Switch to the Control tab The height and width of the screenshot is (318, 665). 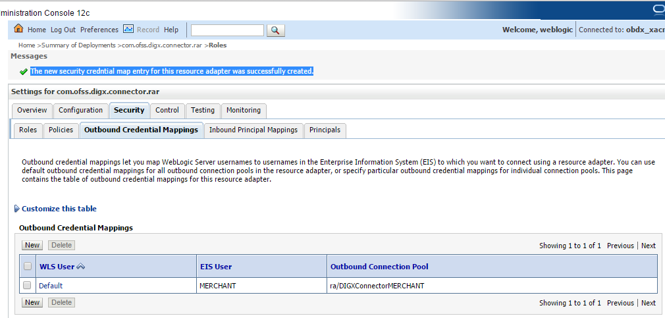coord(167,110)
